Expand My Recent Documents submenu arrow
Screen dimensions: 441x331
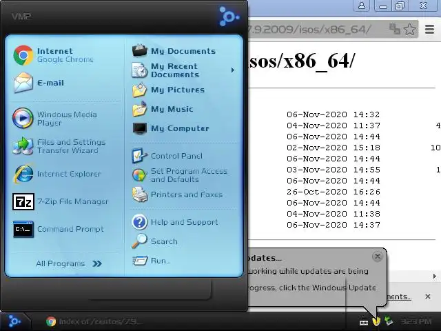(233, 70)
